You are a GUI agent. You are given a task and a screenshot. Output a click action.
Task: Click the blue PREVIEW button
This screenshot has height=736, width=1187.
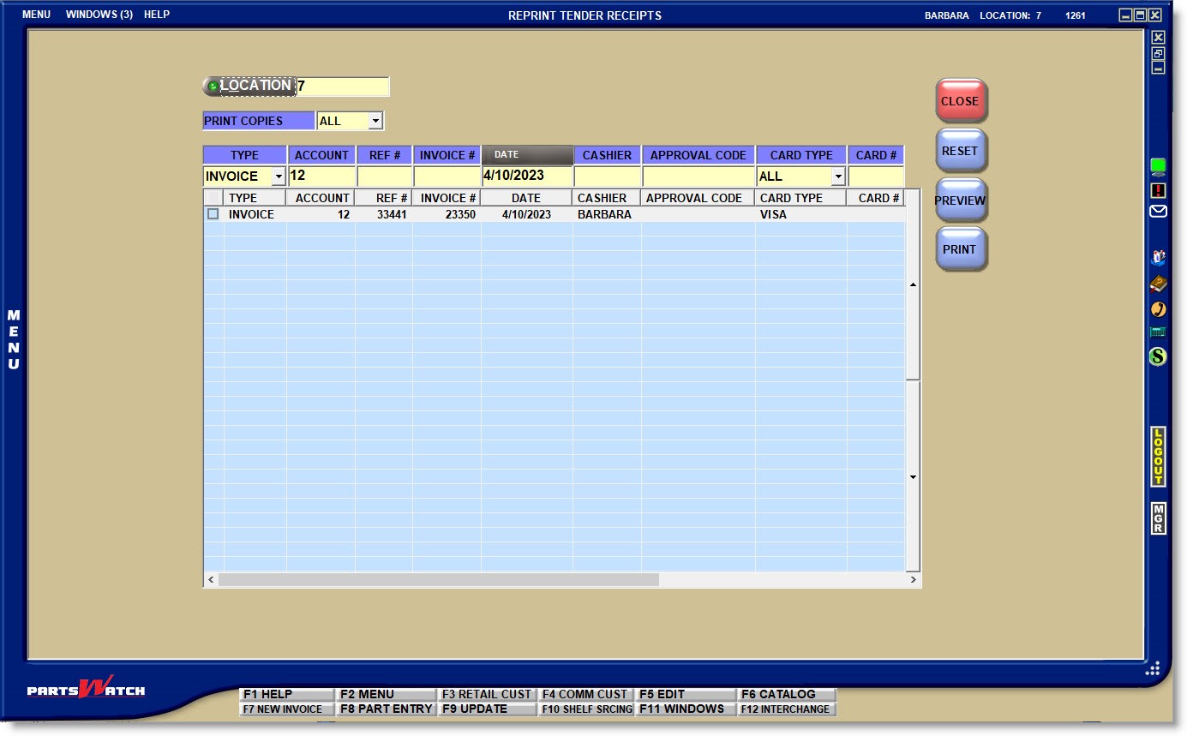tap(960, 200)
